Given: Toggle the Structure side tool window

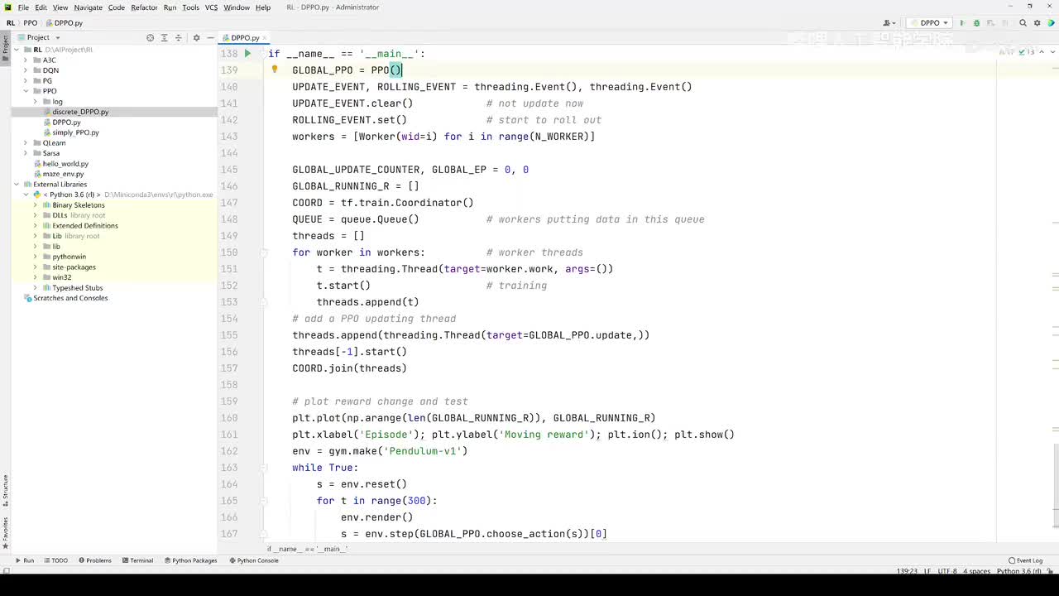Looking at the screenshot, I should tap(5, 490).
